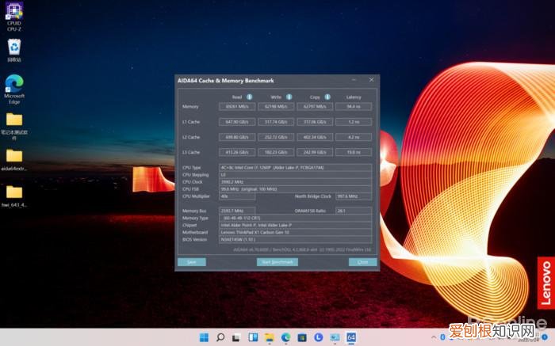Click the blue round L taskbar icon
555x346 pixels.
click(318, 337)
